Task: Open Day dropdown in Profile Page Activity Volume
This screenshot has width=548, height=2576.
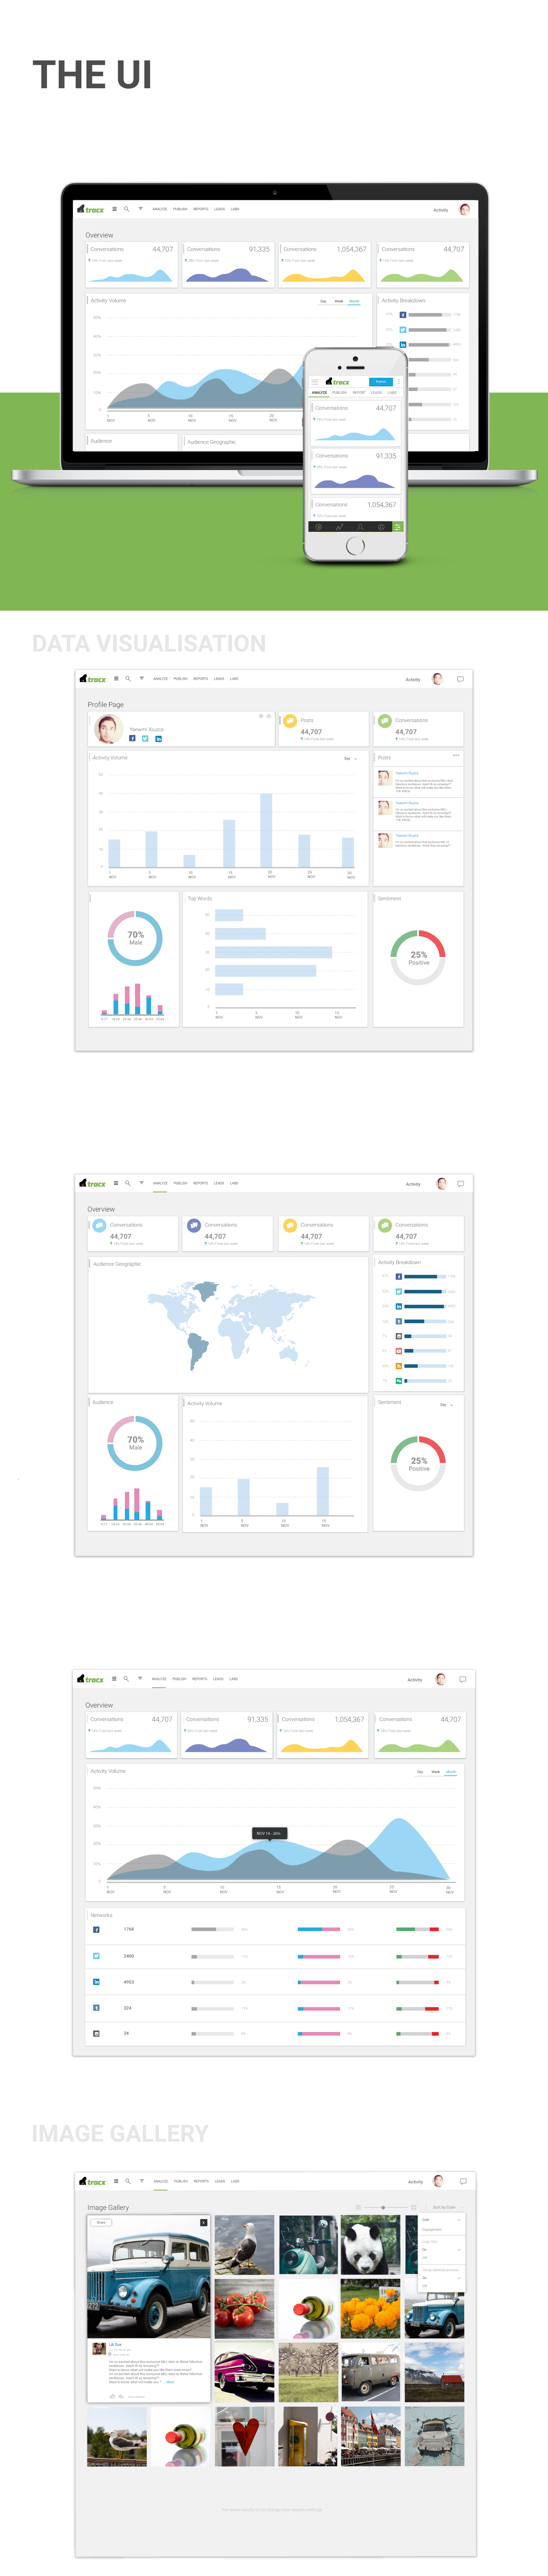Action: pos(350,759)
